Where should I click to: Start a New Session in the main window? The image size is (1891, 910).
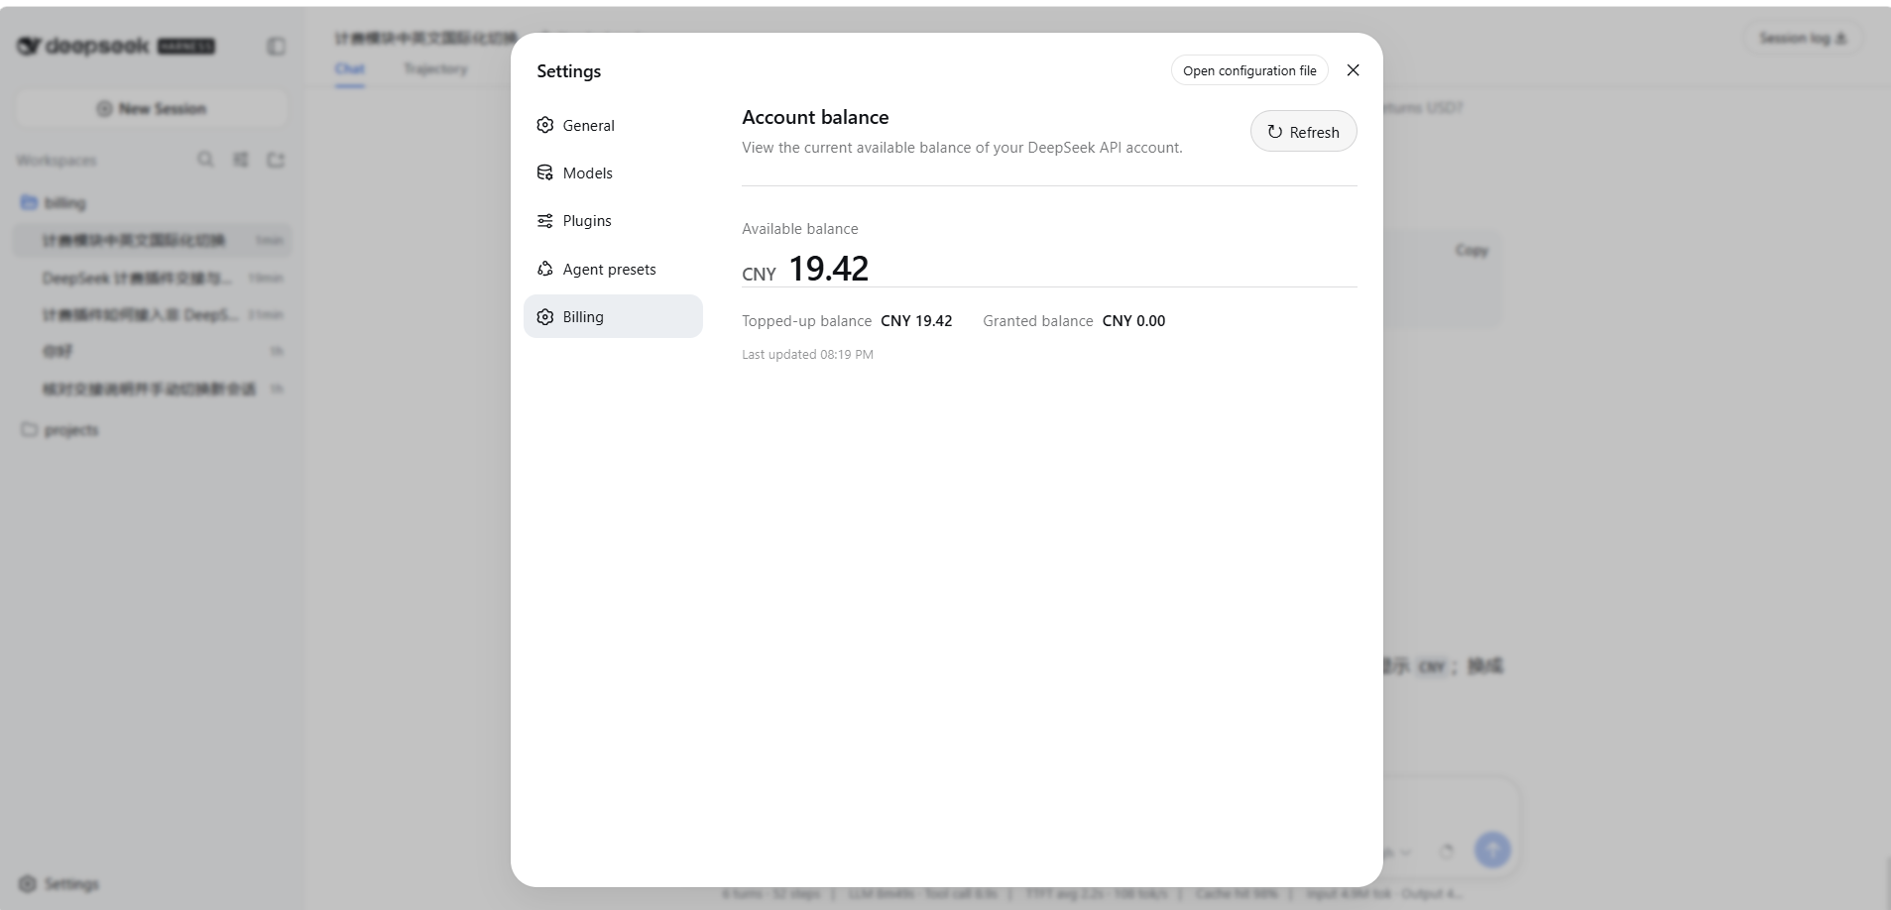click(152, 108)
